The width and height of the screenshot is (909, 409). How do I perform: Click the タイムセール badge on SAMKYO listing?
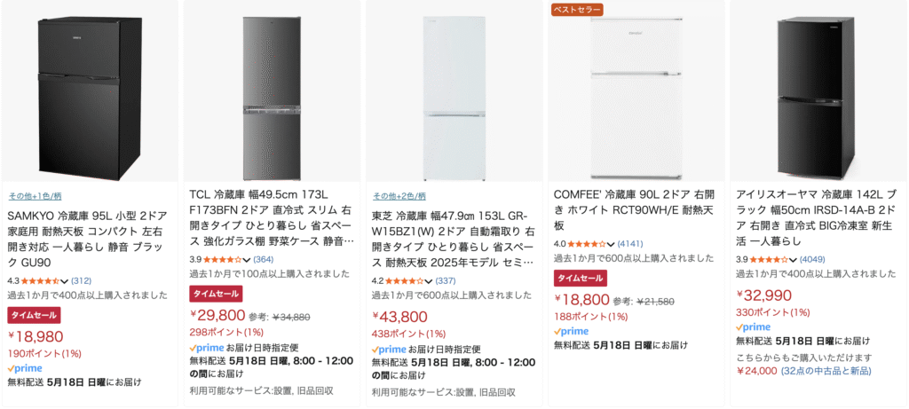click(x=34, y=315)
